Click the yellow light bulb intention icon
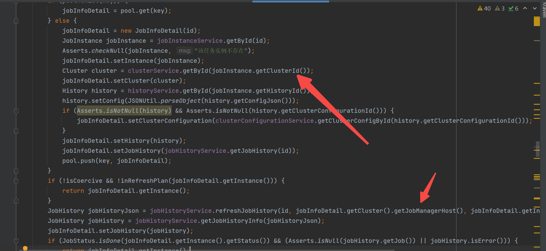 point(25,248)
